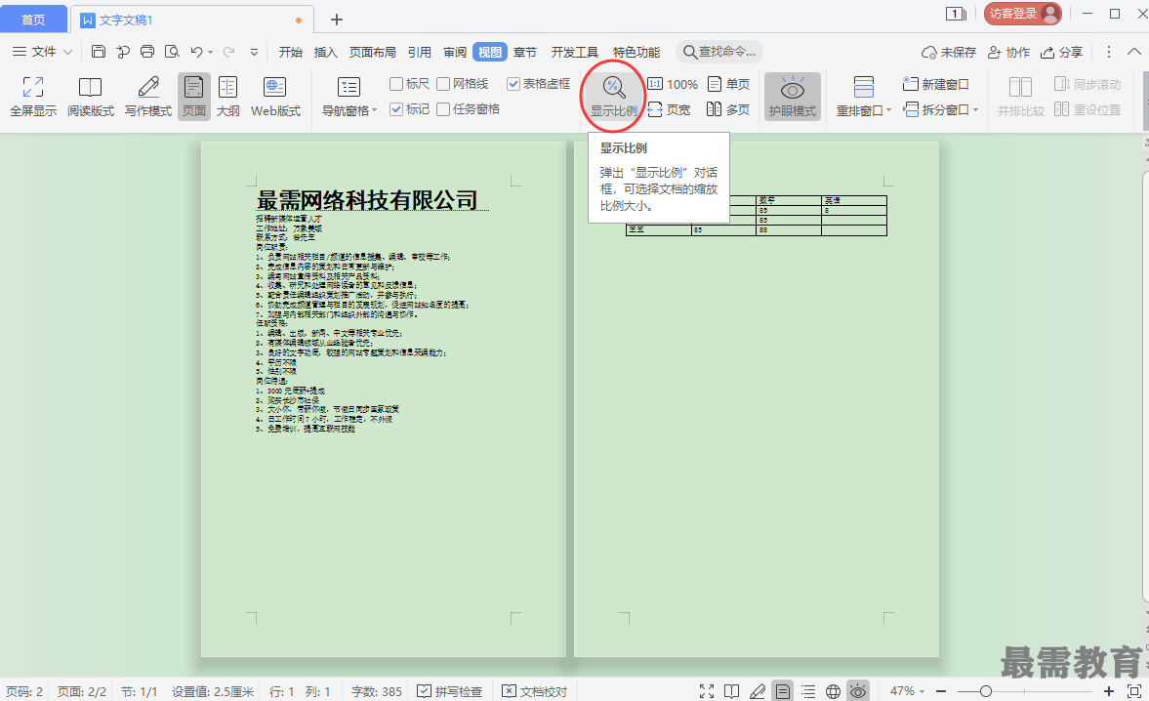
Task: Open quick access toolbar customize dropdown
Action: click(254, 52)
